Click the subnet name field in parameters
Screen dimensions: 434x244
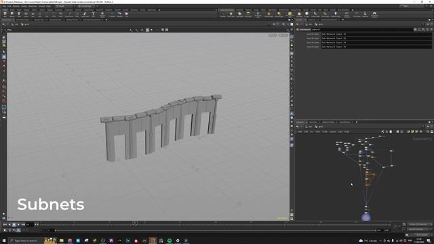click(362, 30)
